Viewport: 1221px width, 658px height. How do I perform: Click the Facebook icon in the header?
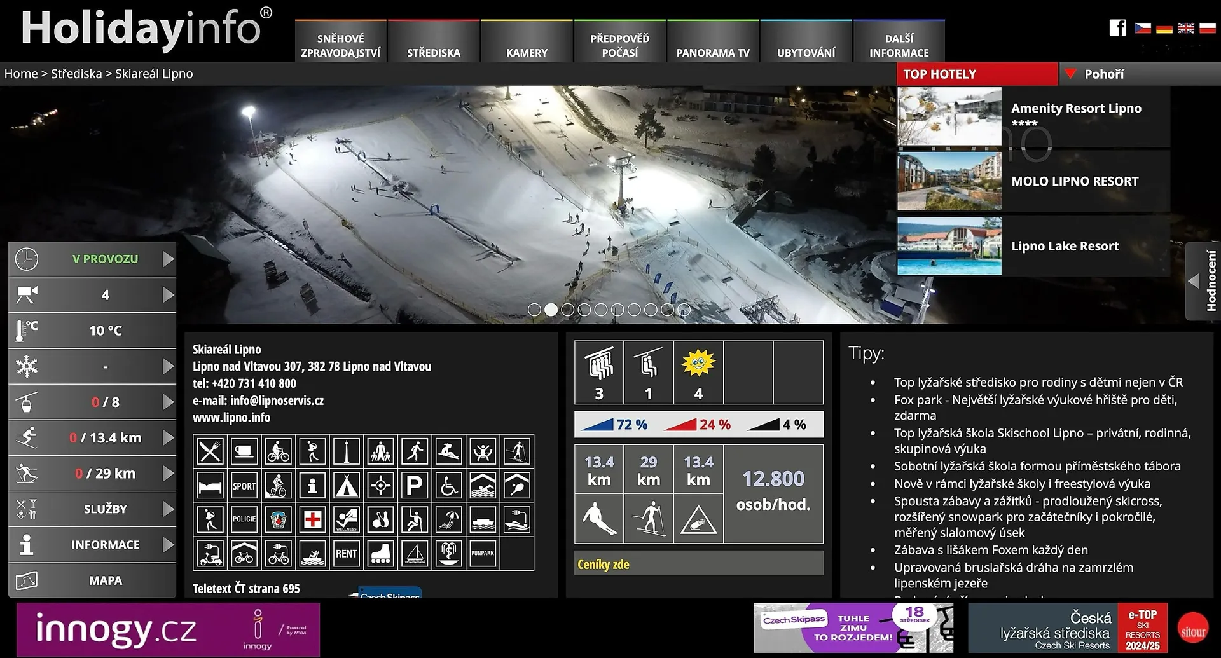point(1117,27)
